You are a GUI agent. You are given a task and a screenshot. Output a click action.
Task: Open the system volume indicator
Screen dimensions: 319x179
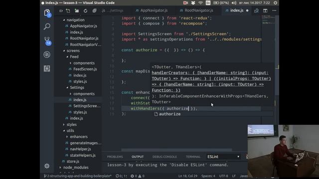click(x=234, y=3)
